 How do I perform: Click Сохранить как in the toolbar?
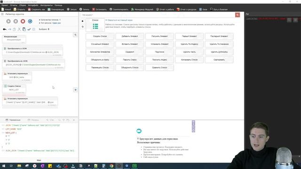pos(36,9)
